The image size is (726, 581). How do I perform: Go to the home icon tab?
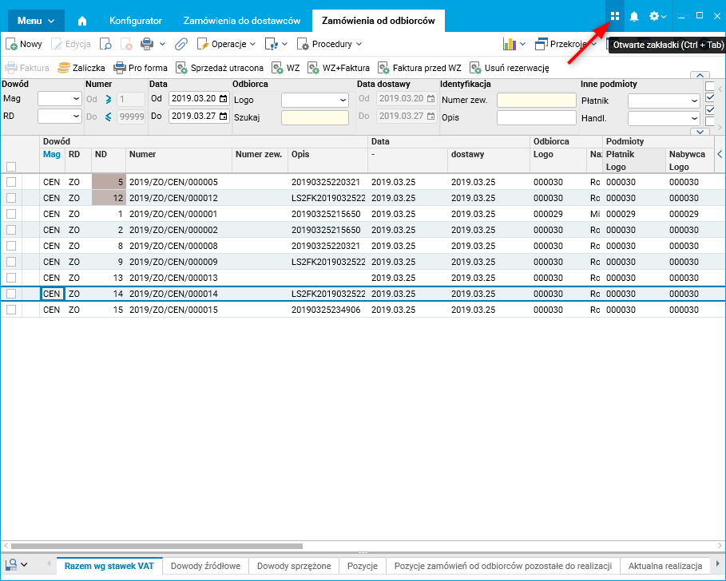(82, 21)
